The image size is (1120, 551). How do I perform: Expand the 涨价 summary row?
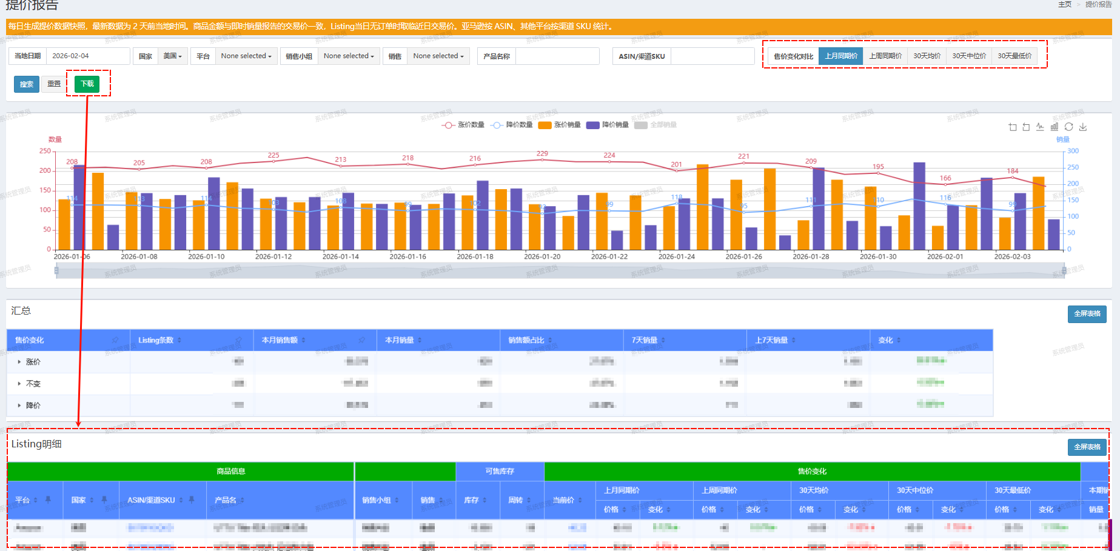click(19, 362)
